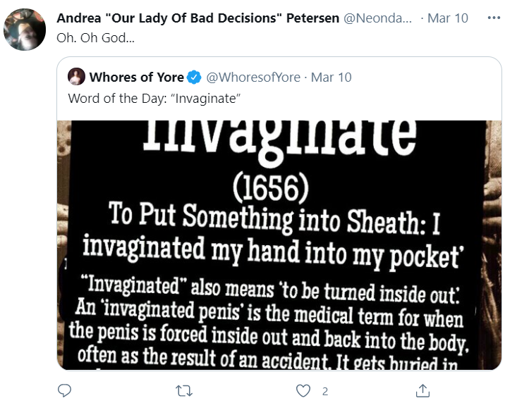Open the quoted tweet's Mar 10 date
Image resolution: width=517 pixels, height=410 pixels.
click(x=331, y=77)
